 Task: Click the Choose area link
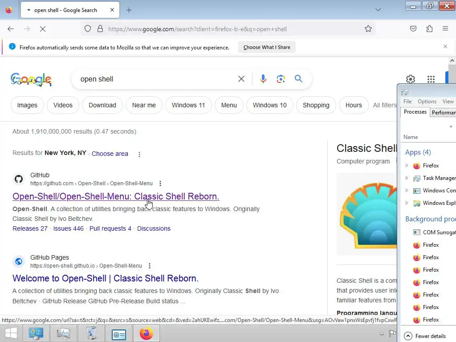coord(110,154)
